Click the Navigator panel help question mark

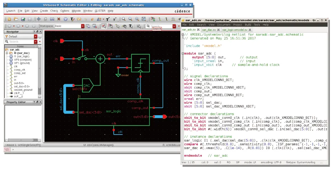(34, 32)
